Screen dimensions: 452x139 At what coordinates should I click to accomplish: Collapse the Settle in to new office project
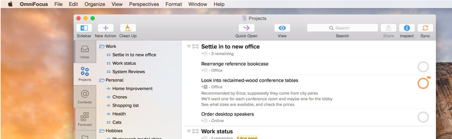(x=189, y=47)
